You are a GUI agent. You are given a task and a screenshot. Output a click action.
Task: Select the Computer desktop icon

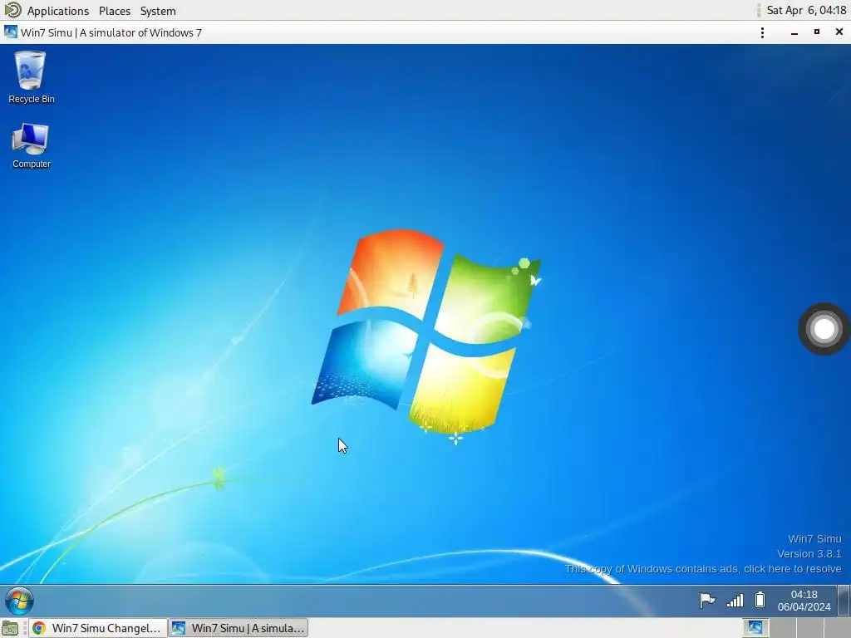(31, 145)
